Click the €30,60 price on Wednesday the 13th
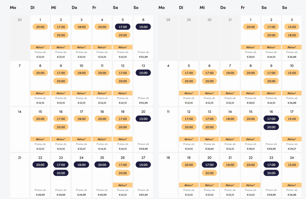The height and width of the screenshot is (199, 306). pos(209,149)
